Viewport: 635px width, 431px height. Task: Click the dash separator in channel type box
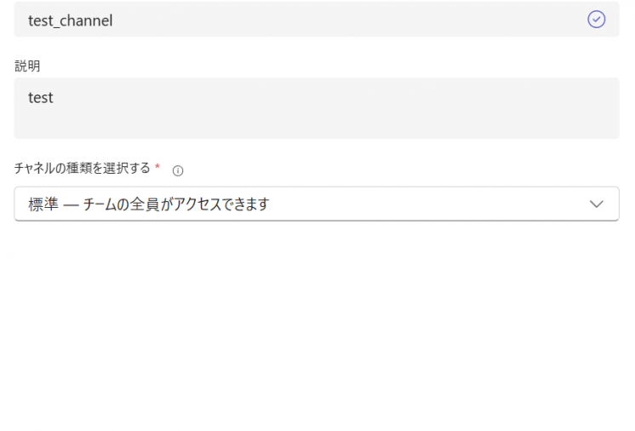pyautogui.click(x=70, y=204)
